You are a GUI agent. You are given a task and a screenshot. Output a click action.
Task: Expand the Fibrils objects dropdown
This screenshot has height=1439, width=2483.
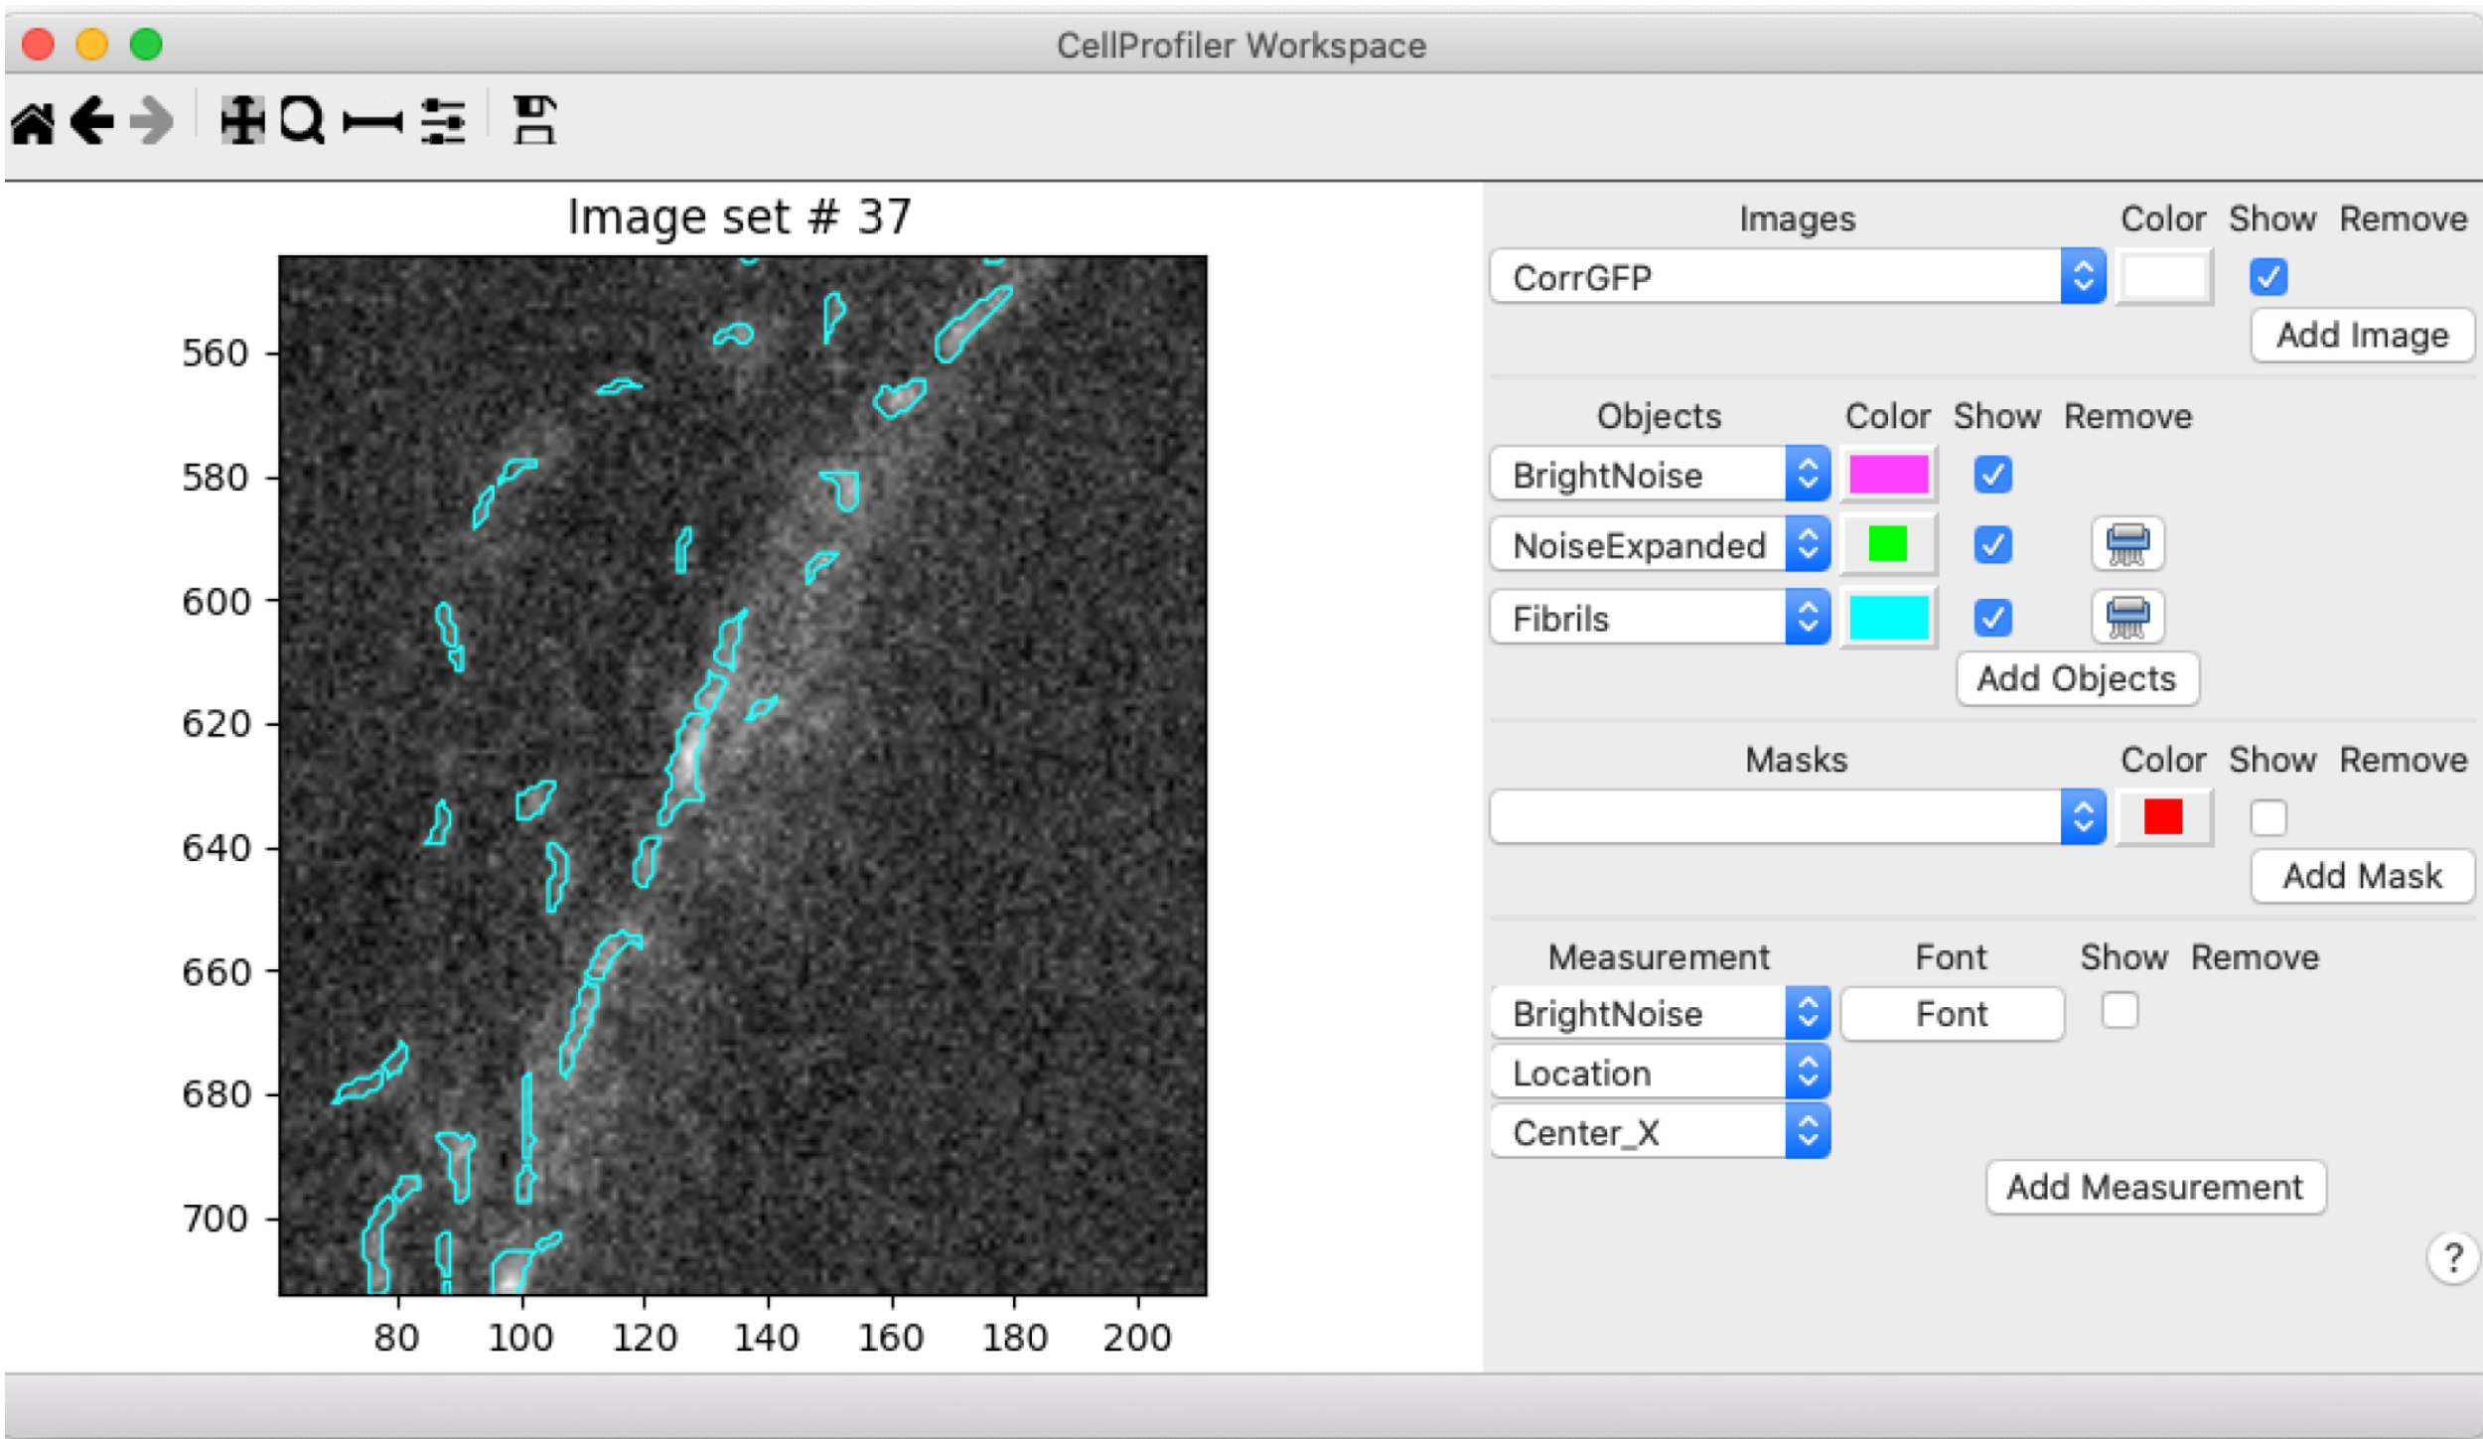[x=1660, y=618]
